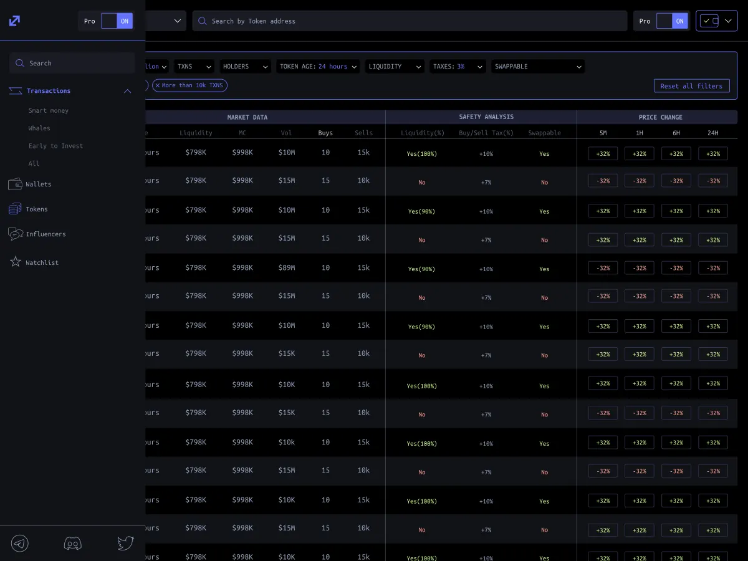The image size is (748, 561).
Task: Open the Twitter bird icon
Action: (125, 543)
